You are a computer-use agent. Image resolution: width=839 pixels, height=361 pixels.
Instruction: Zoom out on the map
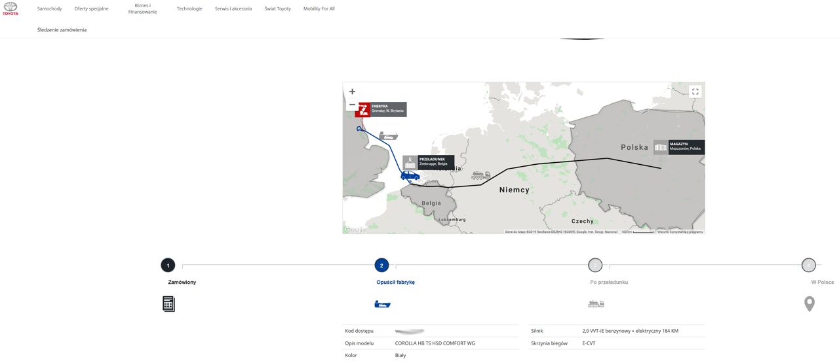(x=352, y=105)
